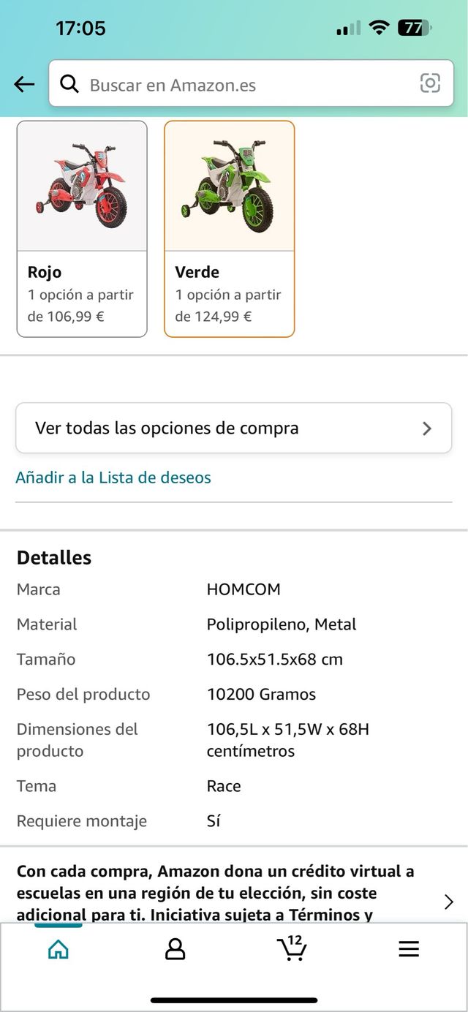Tap the Wi-Fi indicator in the status bar
Screen dimensions: 468x1012
(378, 28)
